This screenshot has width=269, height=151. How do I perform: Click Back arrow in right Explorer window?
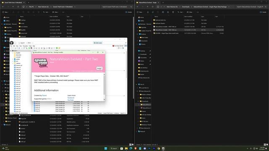point(137,7)
